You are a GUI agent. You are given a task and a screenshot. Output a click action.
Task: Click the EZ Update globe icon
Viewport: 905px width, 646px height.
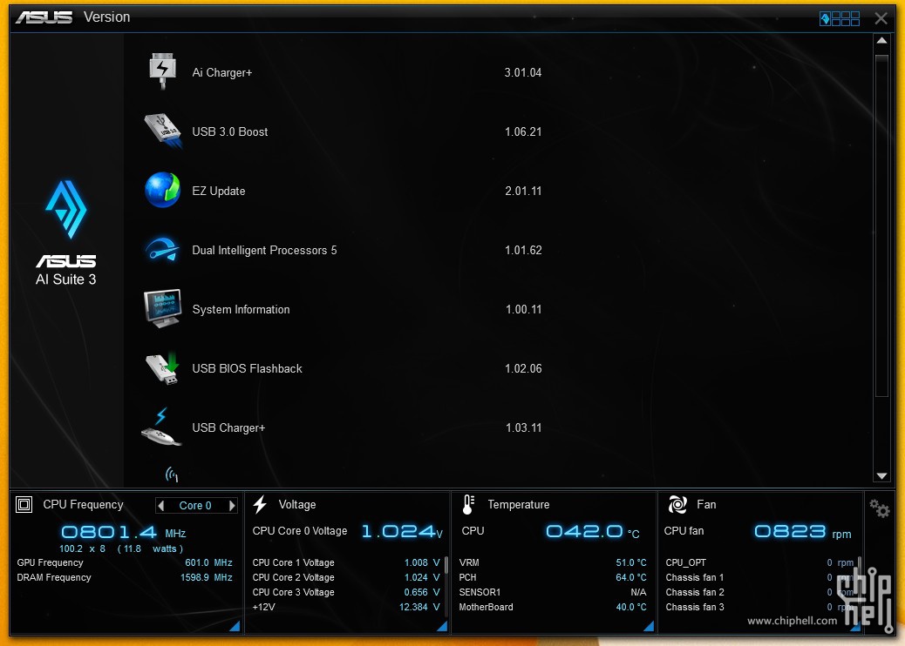[x=162, y=190]
